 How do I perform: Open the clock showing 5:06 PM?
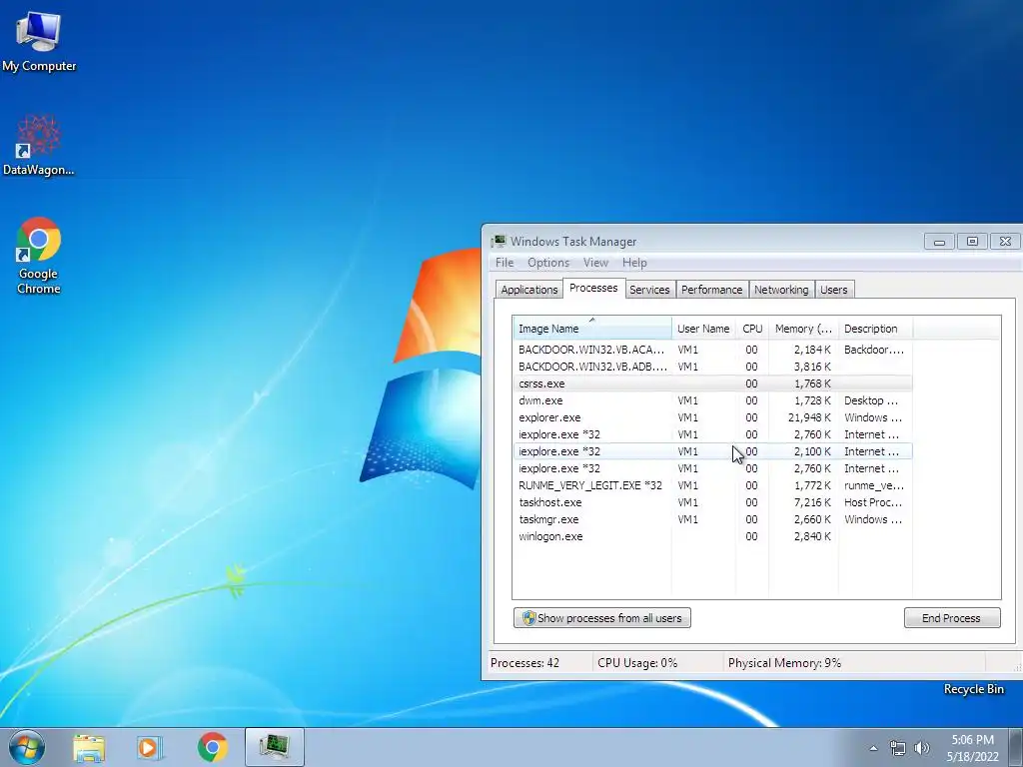click(x=972, y=747)
